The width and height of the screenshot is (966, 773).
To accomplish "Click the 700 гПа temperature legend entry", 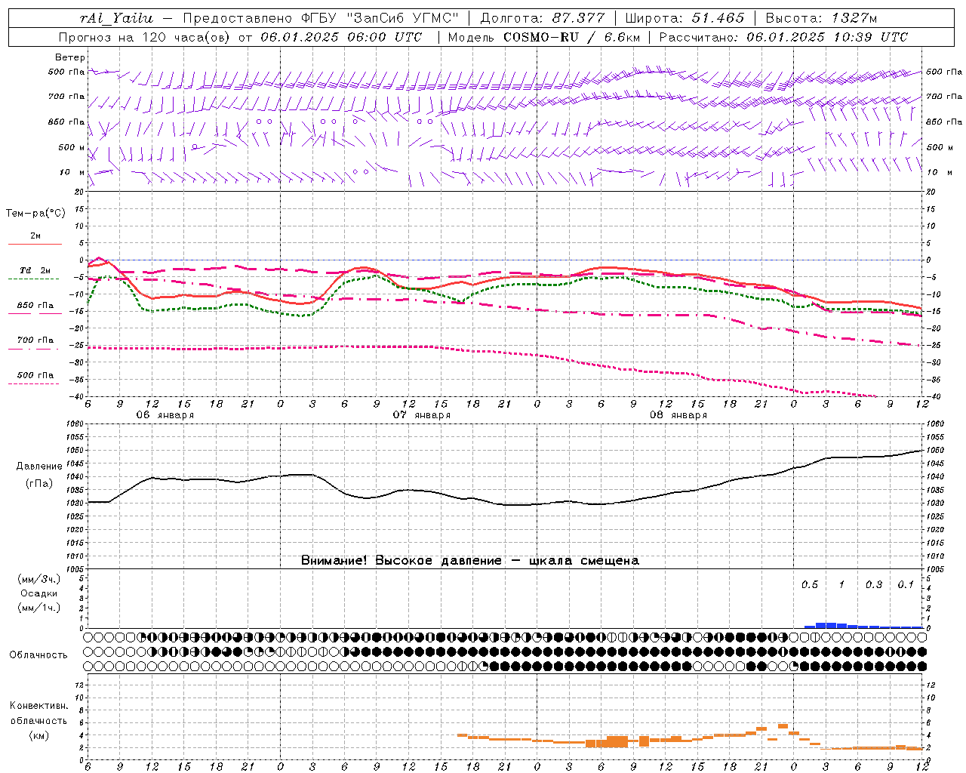I will 35,340.
